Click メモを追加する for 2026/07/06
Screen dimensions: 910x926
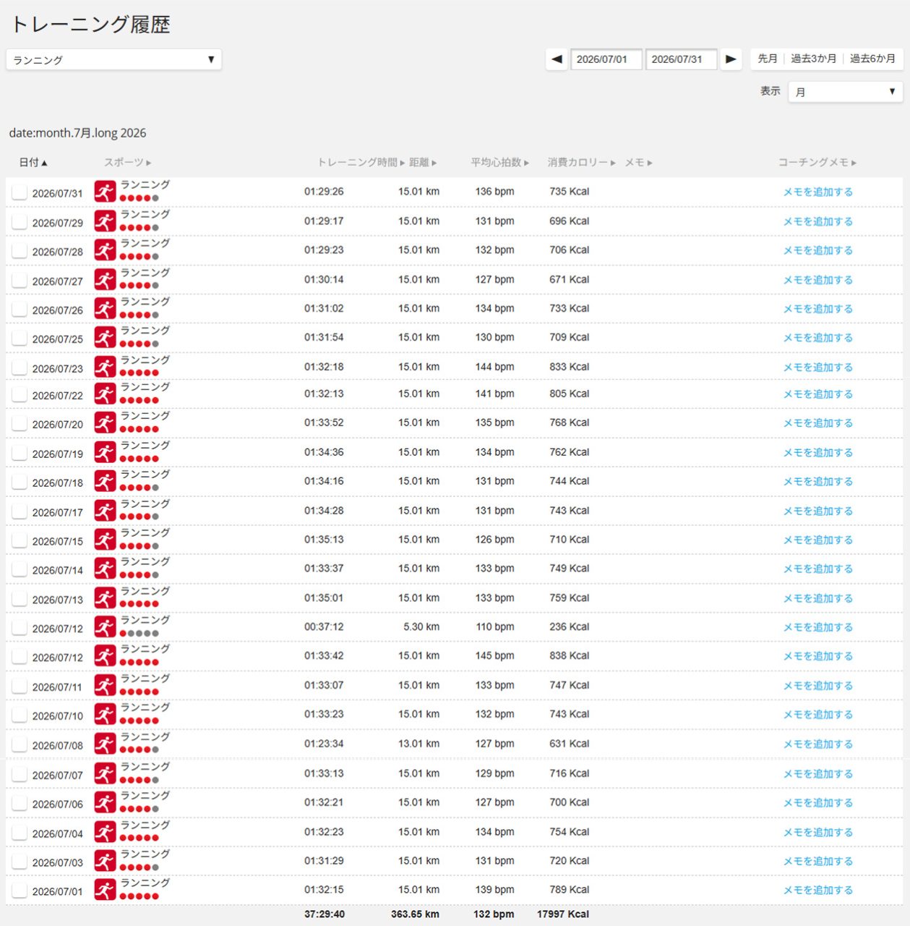[x=818, y=803]
